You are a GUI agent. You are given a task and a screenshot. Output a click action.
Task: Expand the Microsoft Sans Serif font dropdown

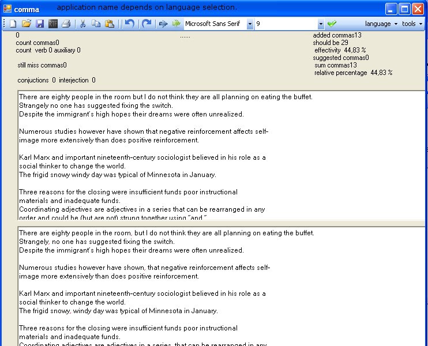(x=250, y=24)
